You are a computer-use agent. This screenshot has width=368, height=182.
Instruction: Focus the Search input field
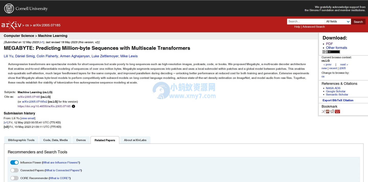click(306, 22)
